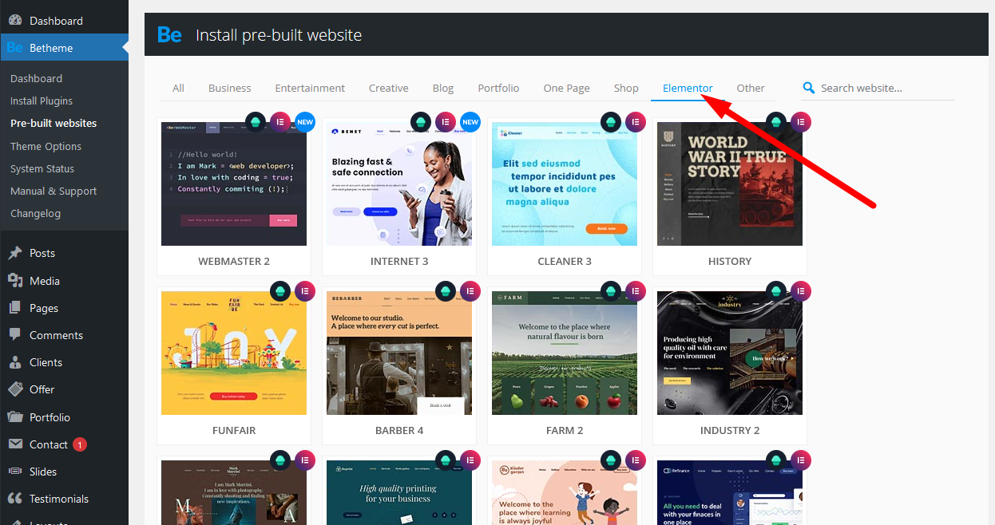Click the Be logo in page header

(x=169, y=35)
